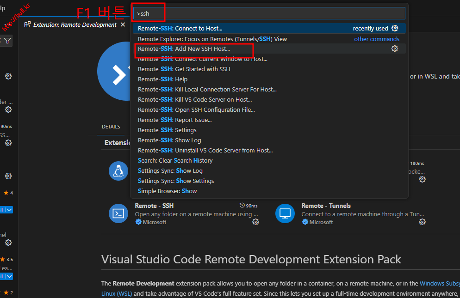Click the extensions filter funnel icon
This screenshot has width=460, height=298.
tap(7, 41)
